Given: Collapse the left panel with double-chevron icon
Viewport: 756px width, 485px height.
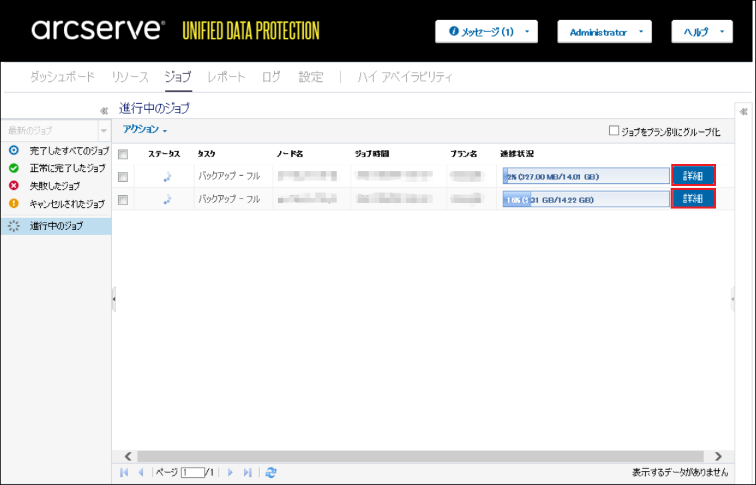Looking at the screenshot, I should tap(103, 111).
